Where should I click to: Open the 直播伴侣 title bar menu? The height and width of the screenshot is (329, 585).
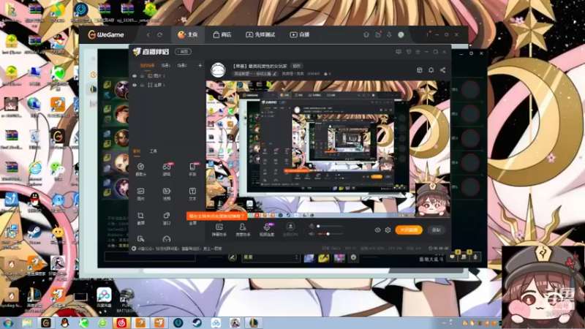point(418,52)
